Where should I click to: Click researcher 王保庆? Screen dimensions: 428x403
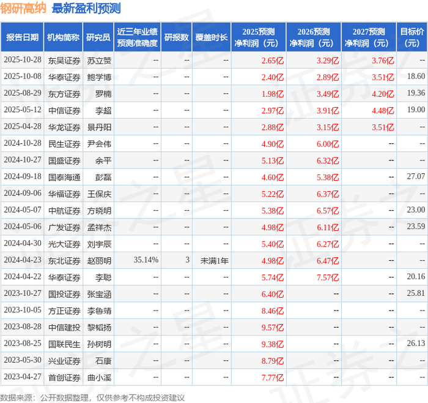tap(99, 194)
